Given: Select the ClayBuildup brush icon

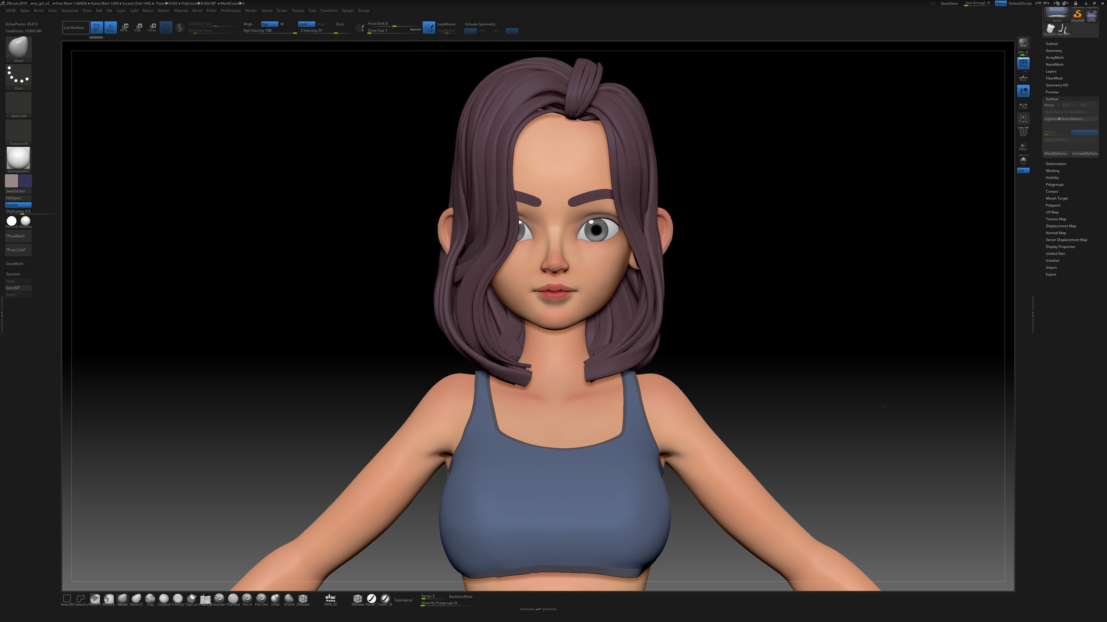Looking at the screenshot, I should pyautogui.click(x=164, y=600).
